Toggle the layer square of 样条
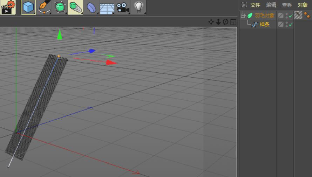The width and height of the screenshot is (312, 177). pos(281,24)
